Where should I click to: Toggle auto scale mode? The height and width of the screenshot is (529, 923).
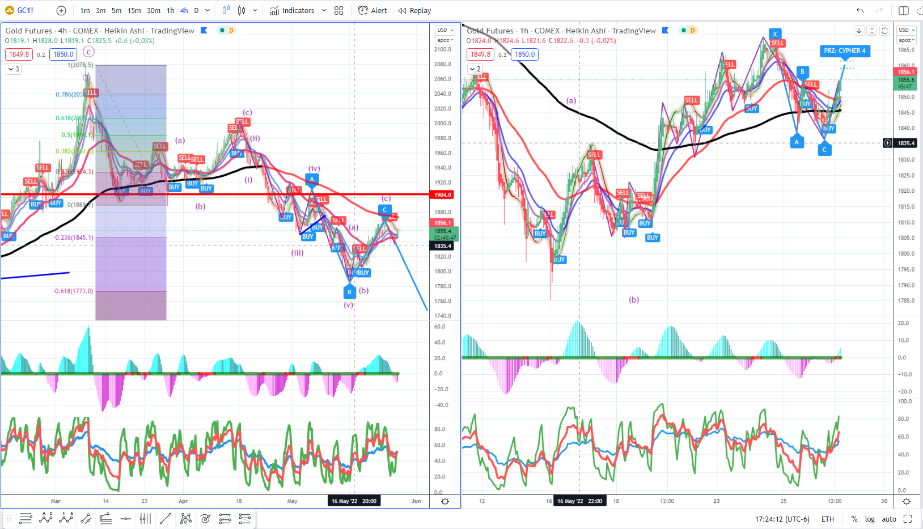pyautogui.click(x=889, y=519)
